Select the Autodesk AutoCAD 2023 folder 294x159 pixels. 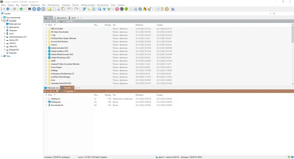click(61, 83)
